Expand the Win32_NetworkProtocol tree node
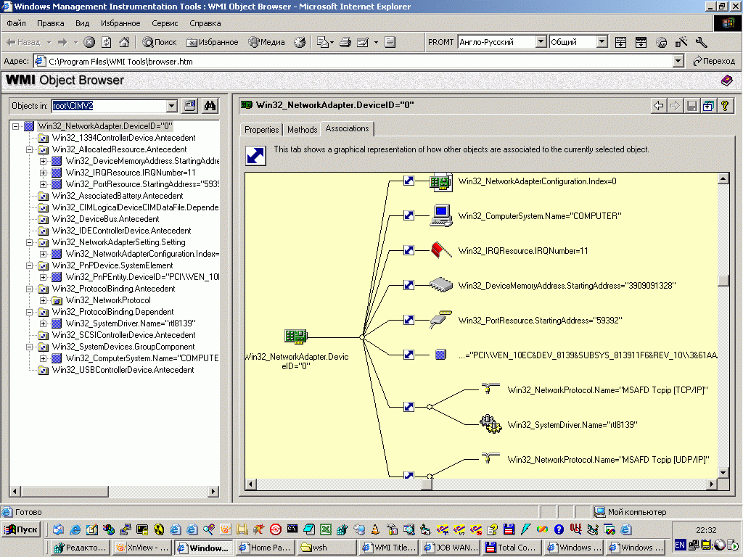743x557 pixels. click(x=43, y=300)
